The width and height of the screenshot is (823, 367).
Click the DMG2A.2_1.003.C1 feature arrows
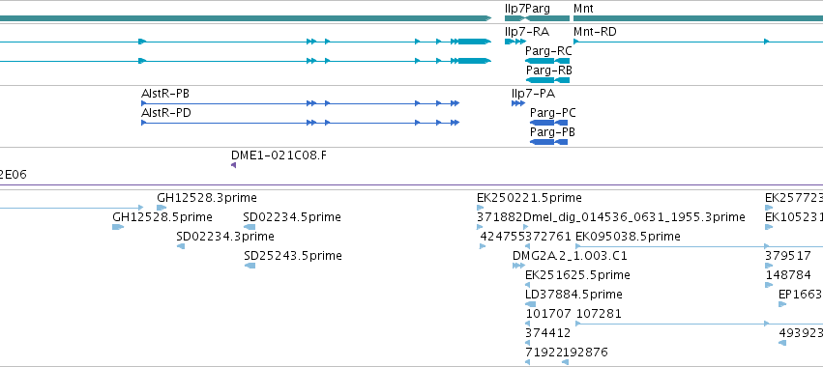[518, 266]
